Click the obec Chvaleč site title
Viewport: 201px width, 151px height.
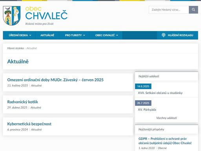pyautogui.click(x=46, y=13)
